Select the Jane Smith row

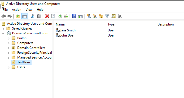(x=68, y=30)
